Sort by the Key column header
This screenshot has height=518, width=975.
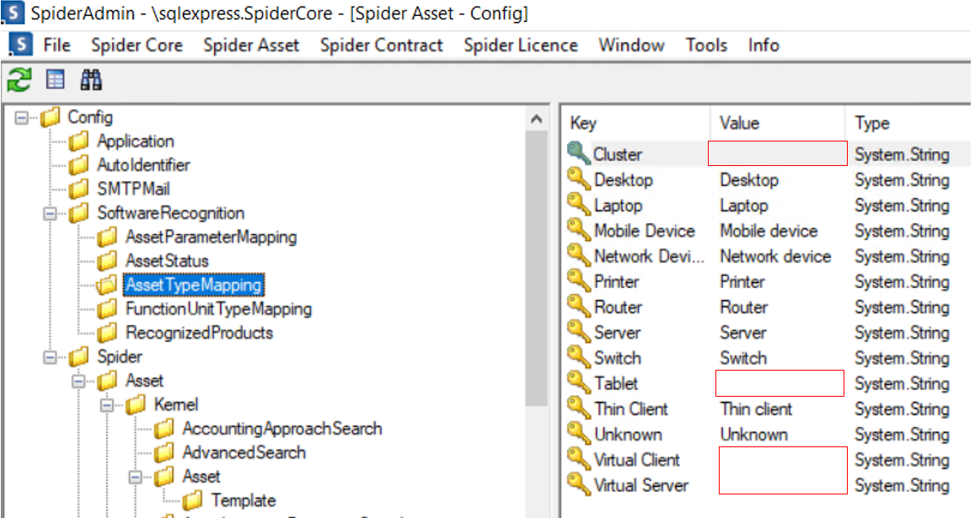[635, 122]
